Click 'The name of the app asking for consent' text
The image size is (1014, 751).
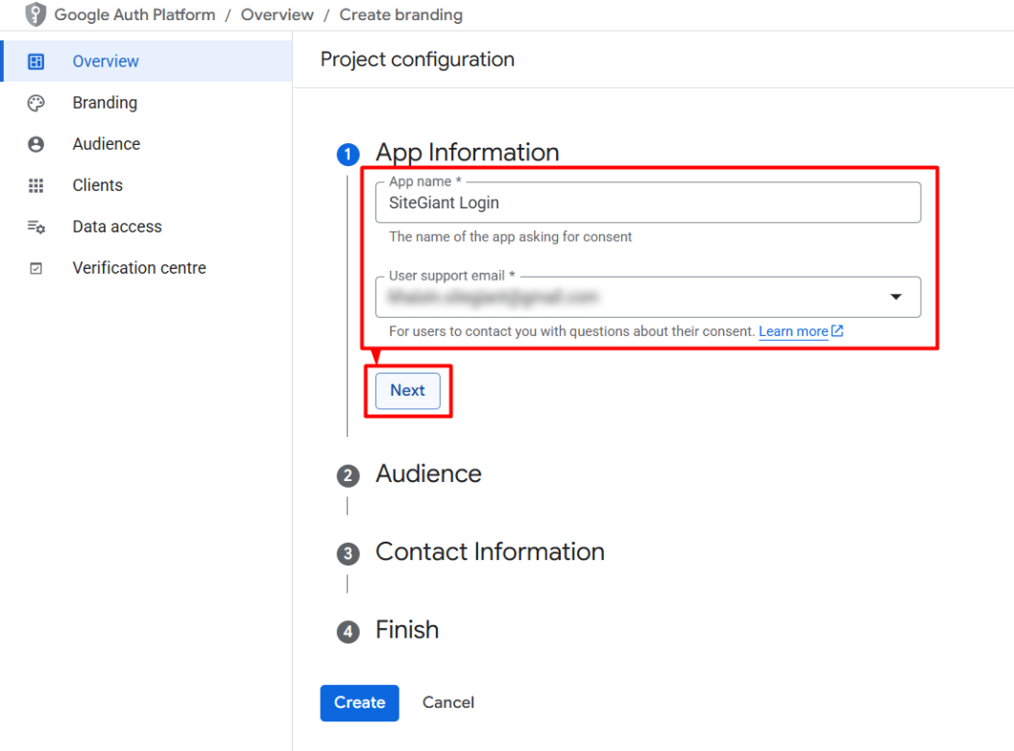pos(510,237)
